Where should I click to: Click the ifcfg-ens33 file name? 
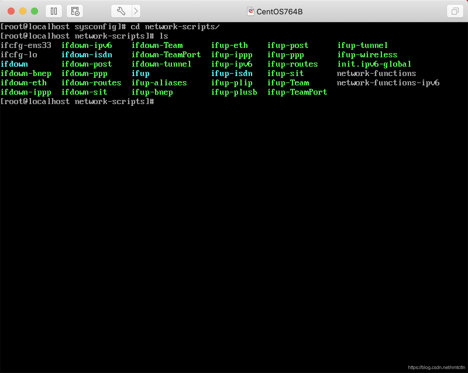click(x=26, y=45)
